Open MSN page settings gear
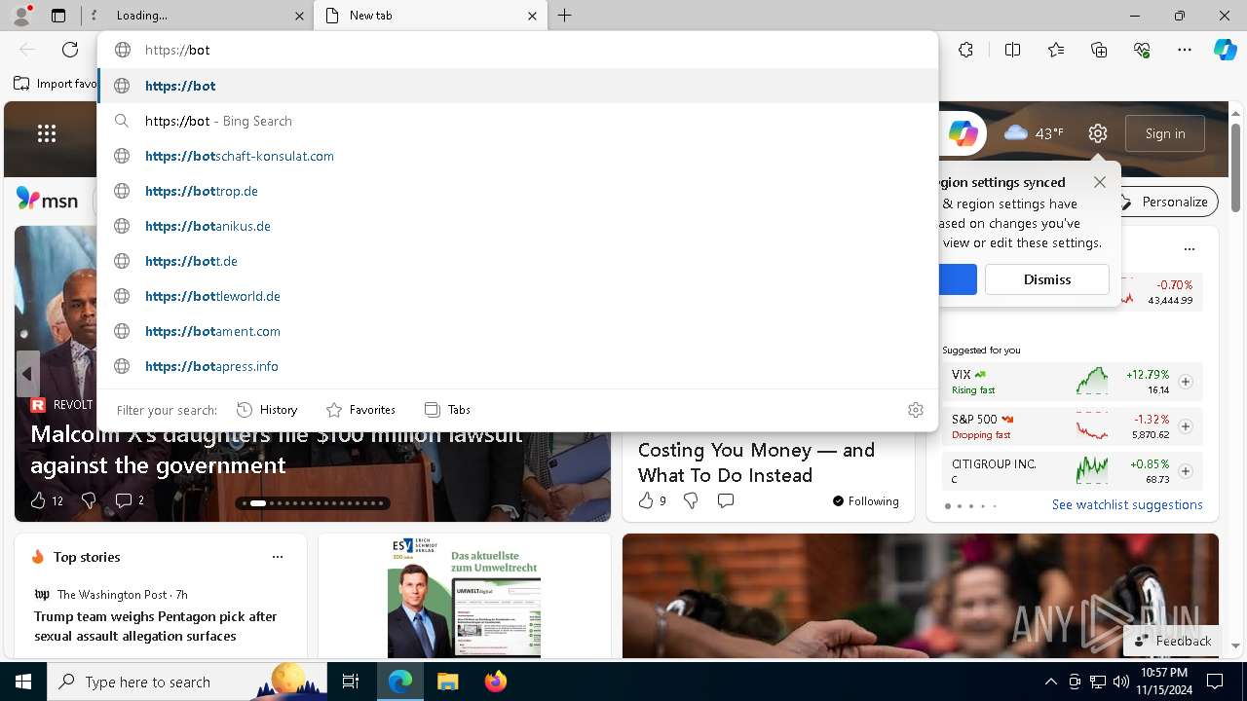This screenshot has height=701, width=1247. tap(1098, 133)
